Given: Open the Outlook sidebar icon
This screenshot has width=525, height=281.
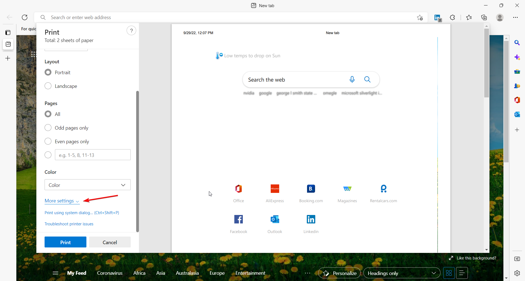Looking at the screenshot, I should tap(517, 114).
